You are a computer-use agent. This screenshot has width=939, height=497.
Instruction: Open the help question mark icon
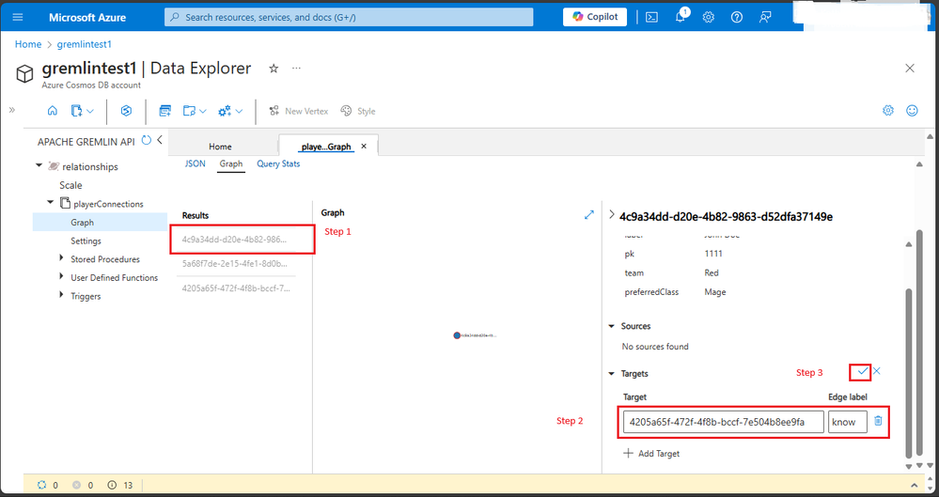click(x=737, y=17)
